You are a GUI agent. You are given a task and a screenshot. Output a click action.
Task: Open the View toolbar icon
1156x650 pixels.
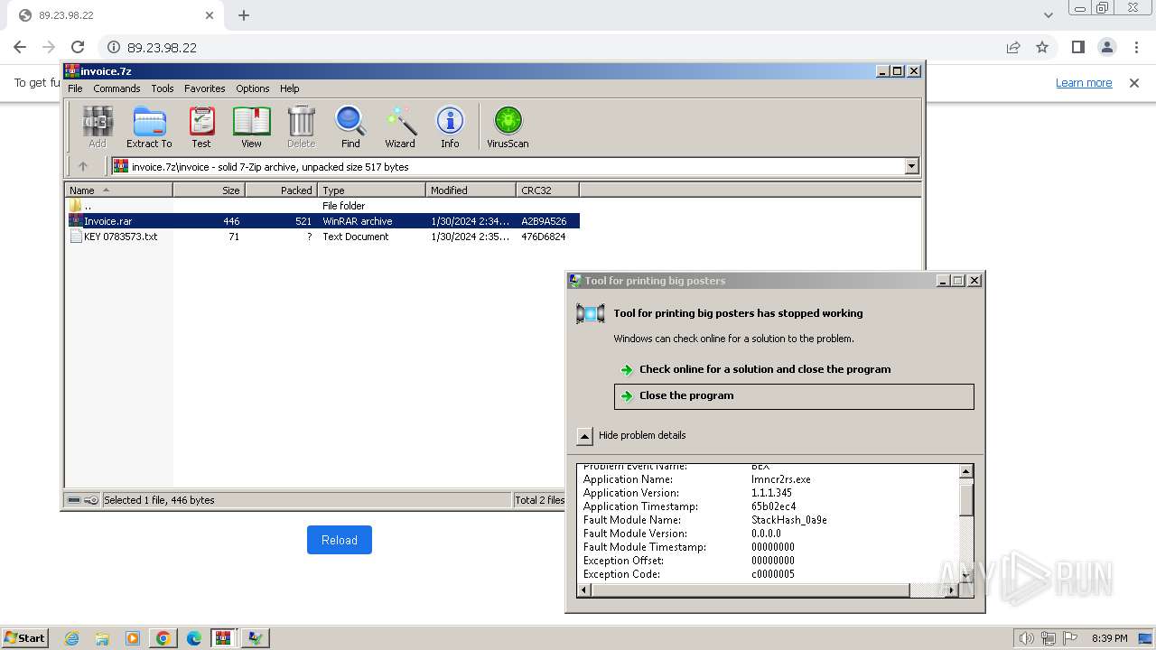click(251, 126)
